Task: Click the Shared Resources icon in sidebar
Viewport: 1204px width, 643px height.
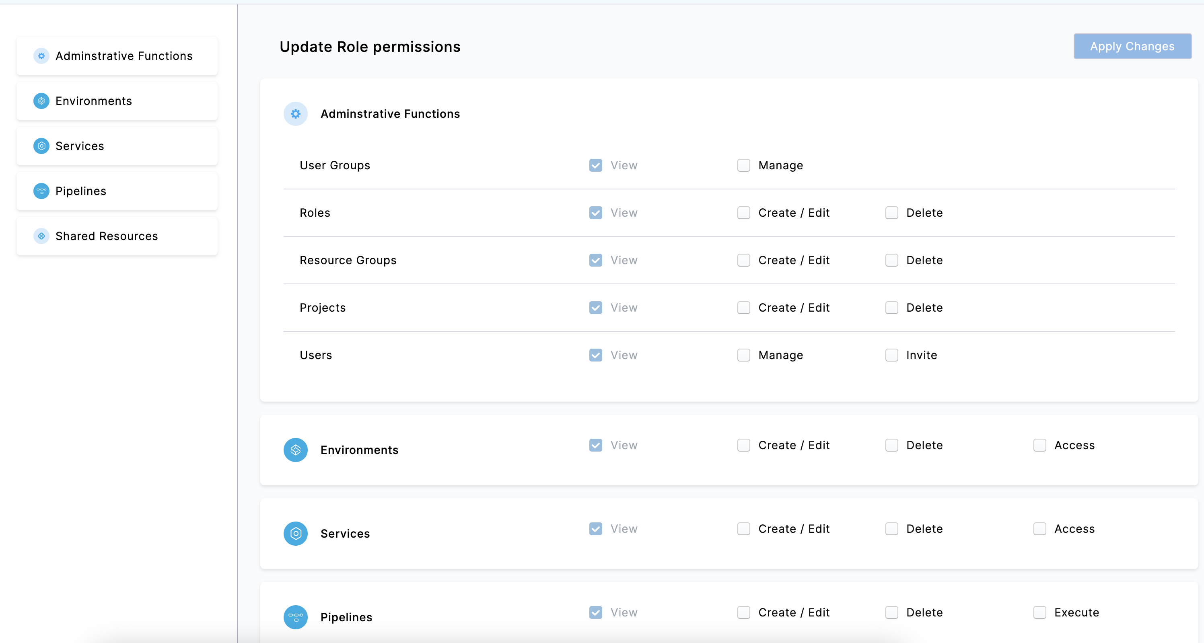Action: (41, 236)
